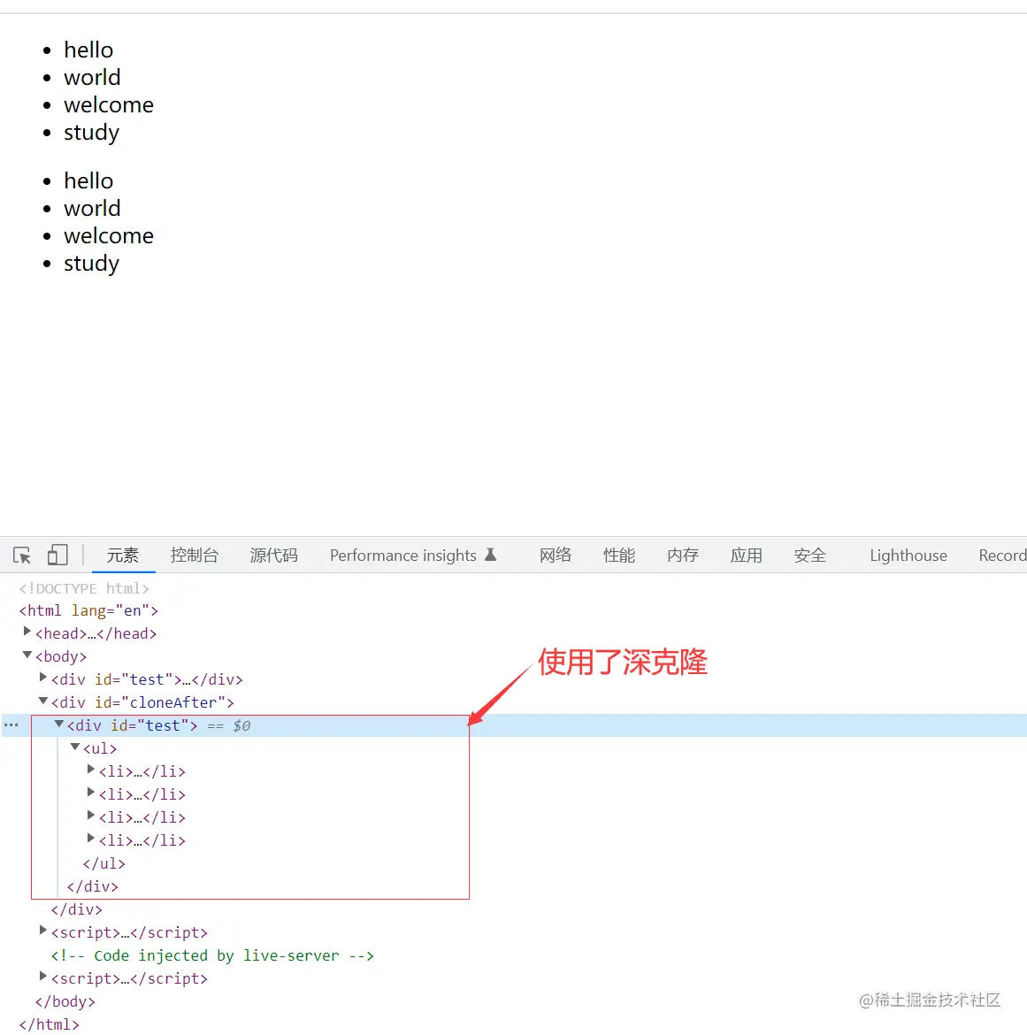Click 'hello' in the cloned list

88,180
